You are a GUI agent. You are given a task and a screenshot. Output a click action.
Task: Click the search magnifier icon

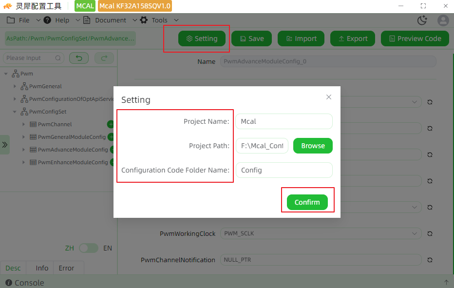point(58,58)
